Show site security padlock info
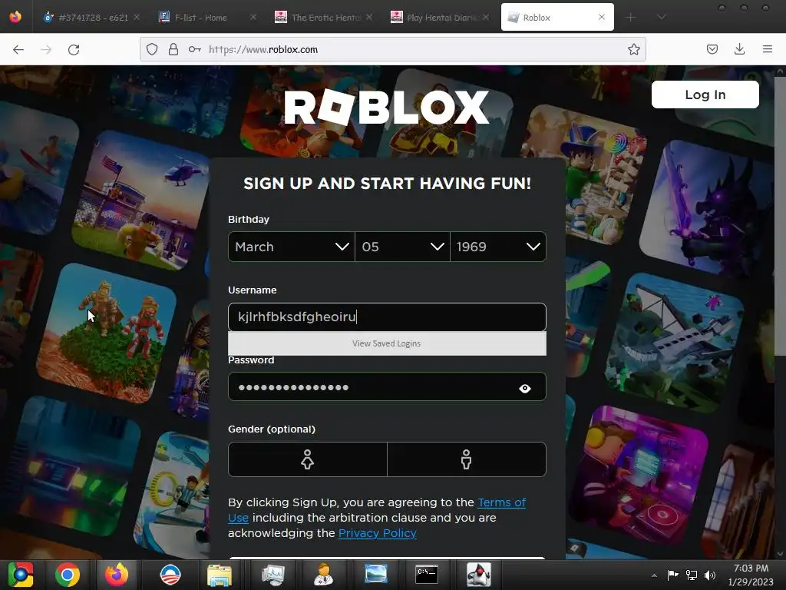 (x=173, y=49)
